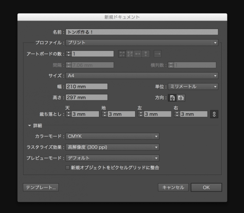Image resolution: width=244 pixels, height=213 pixels.
Task: Open the サイズ dropdown showing A4
Action: 142,76
